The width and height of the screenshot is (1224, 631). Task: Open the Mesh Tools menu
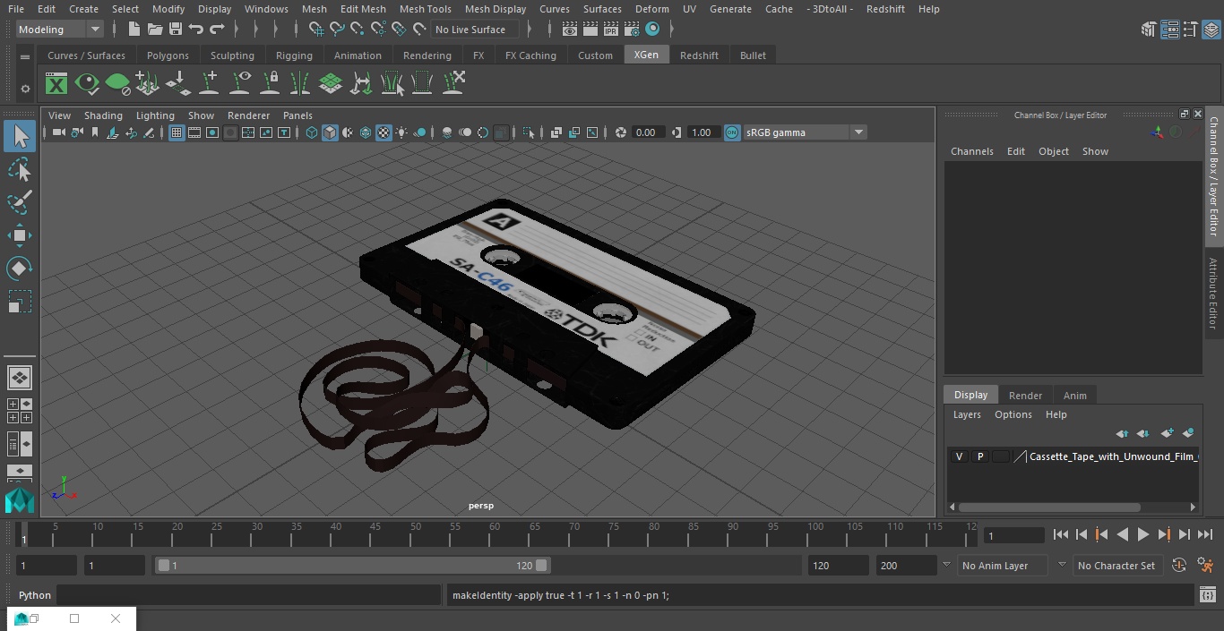click(425, 9)
